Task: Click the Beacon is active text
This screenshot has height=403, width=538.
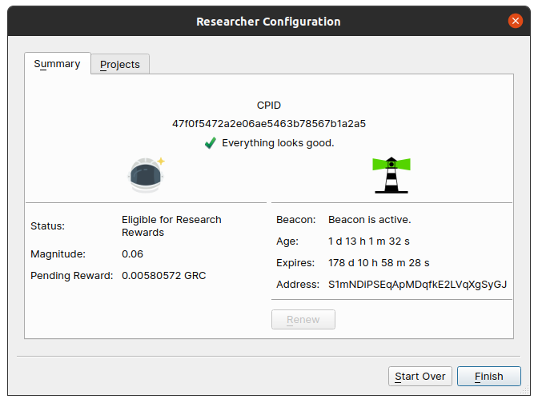Action: [x=370, y=220]
